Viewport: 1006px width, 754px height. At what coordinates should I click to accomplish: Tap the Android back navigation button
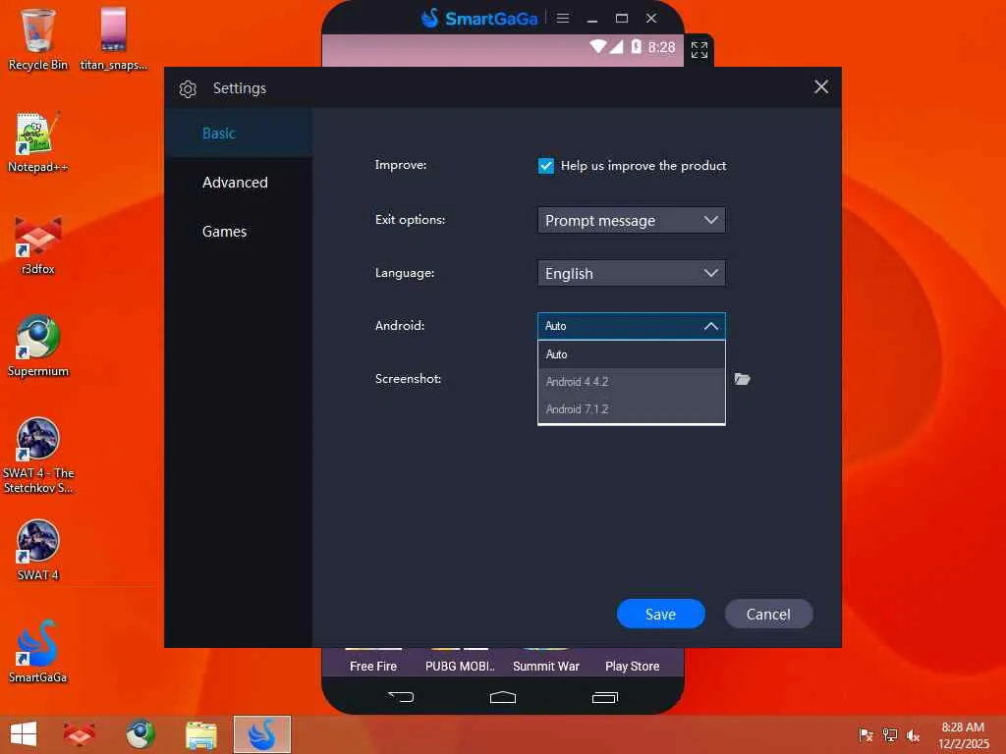401,697
